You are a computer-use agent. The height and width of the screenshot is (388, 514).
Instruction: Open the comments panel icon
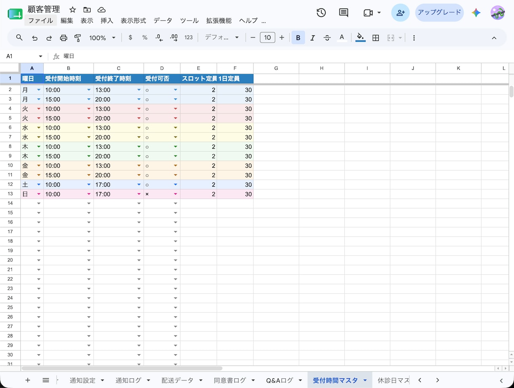tap(344, 13)
